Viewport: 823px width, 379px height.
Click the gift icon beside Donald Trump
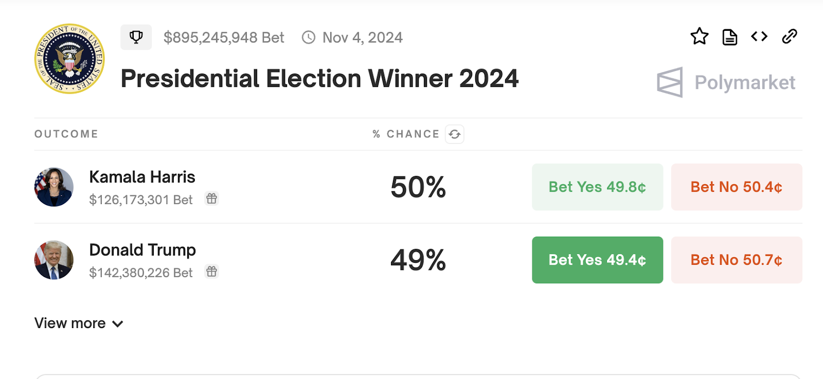[211, 272]
